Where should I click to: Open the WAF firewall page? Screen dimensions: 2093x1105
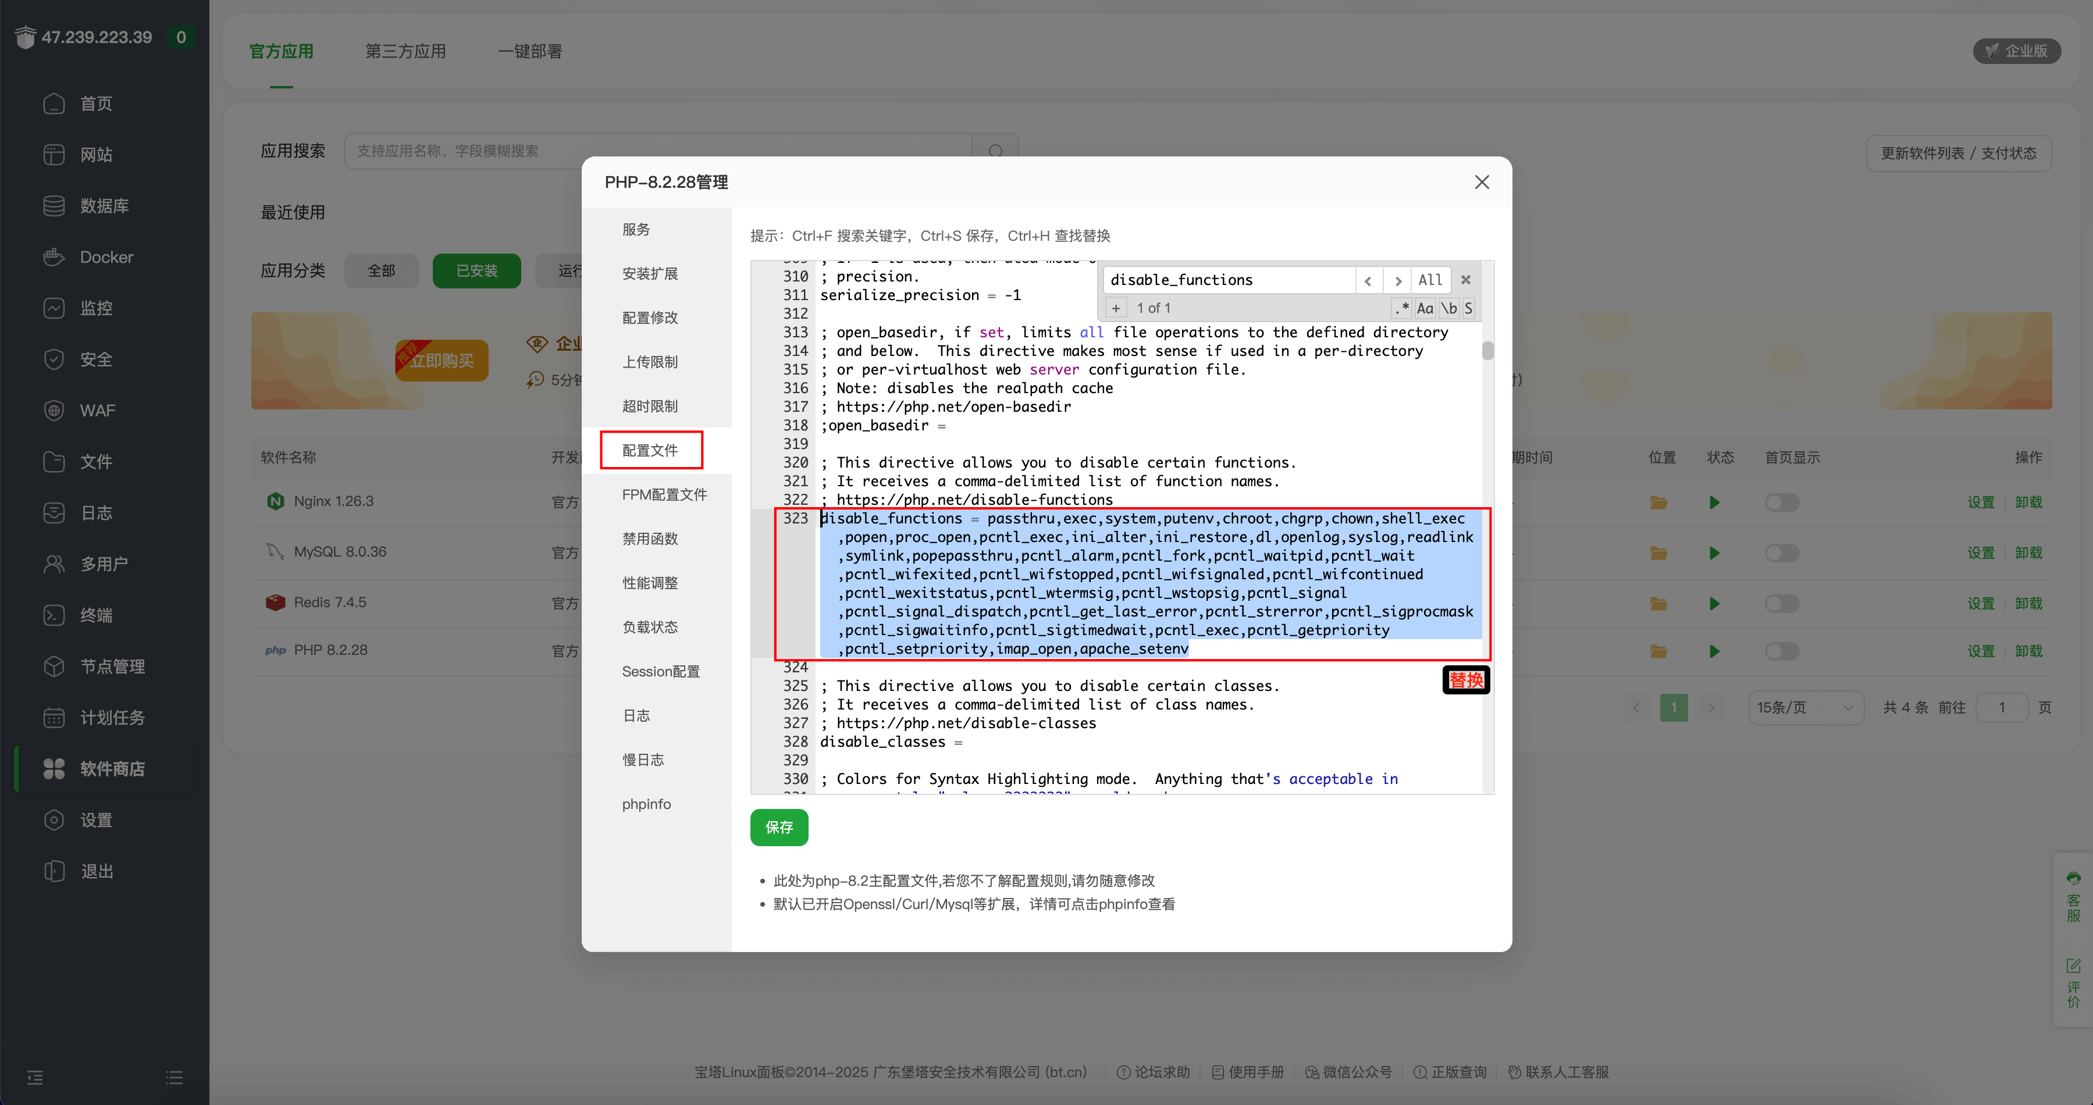[97, 411]
